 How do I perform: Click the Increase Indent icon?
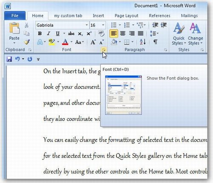click(164, 25)
